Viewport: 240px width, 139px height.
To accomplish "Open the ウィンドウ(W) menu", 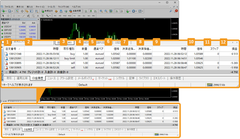I will pyautogui.click(x=63, y=7).
